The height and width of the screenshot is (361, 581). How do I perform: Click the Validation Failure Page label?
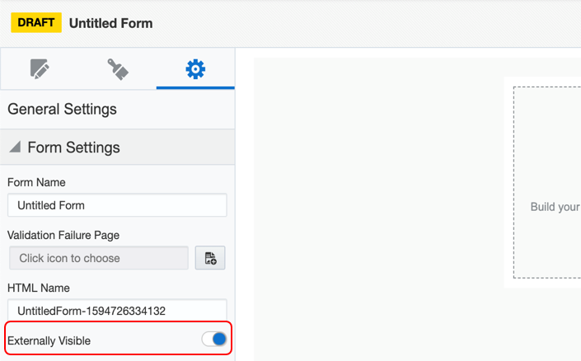pyautogui.click(x=63, y=235)
